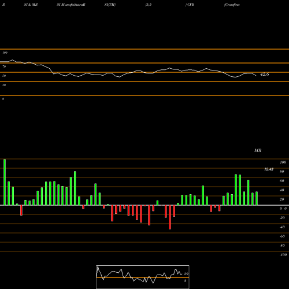
Task: Click the MR value label 12.42
Action: click(x=269, y=169)
